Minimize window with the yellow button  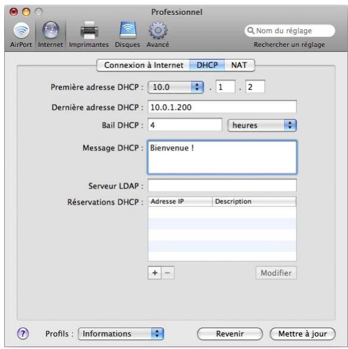26,12
